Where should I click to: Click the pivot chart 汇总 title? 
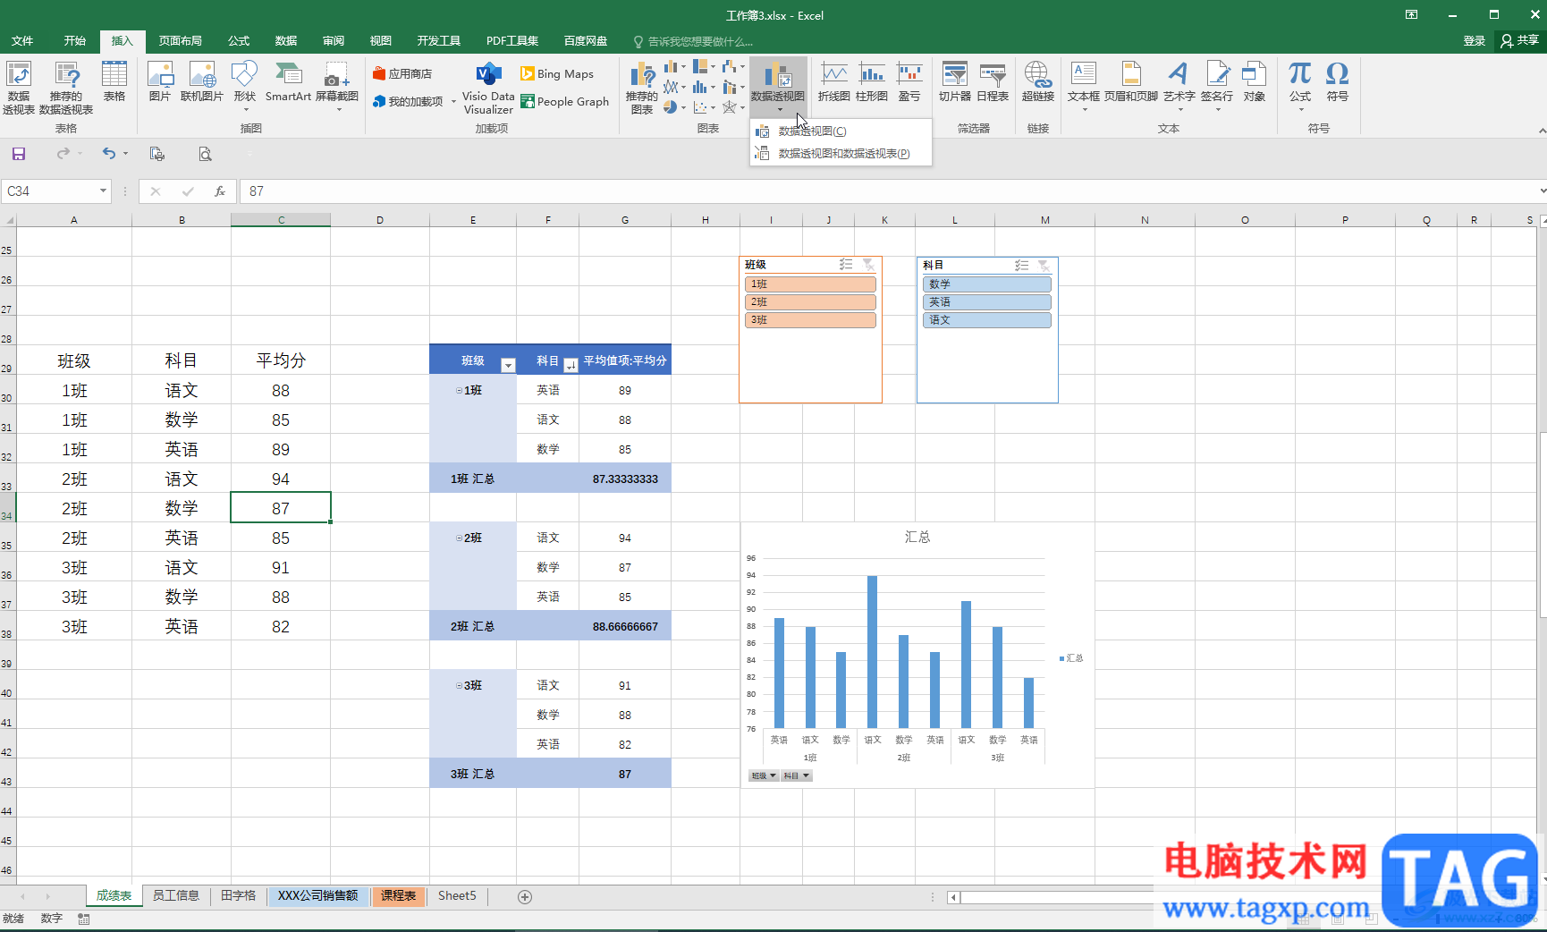[917, 538]
